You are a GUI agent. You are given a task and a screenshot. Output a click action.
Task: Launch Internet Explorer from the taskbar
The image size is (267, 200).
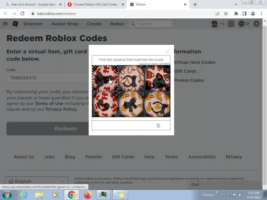coord(23,195)
